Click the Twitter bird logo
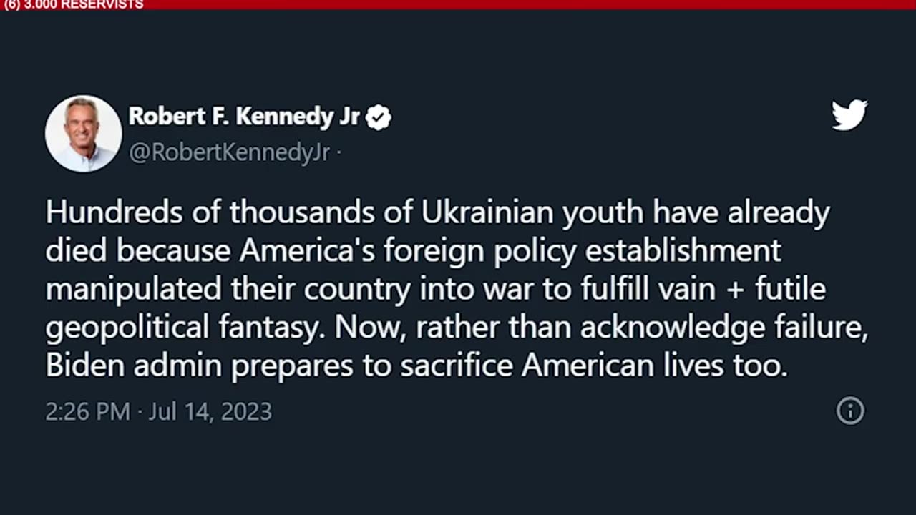916x515 pixels. (x=849, y=115)
